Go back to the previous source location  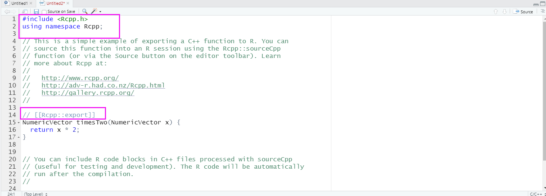[7, 12]
